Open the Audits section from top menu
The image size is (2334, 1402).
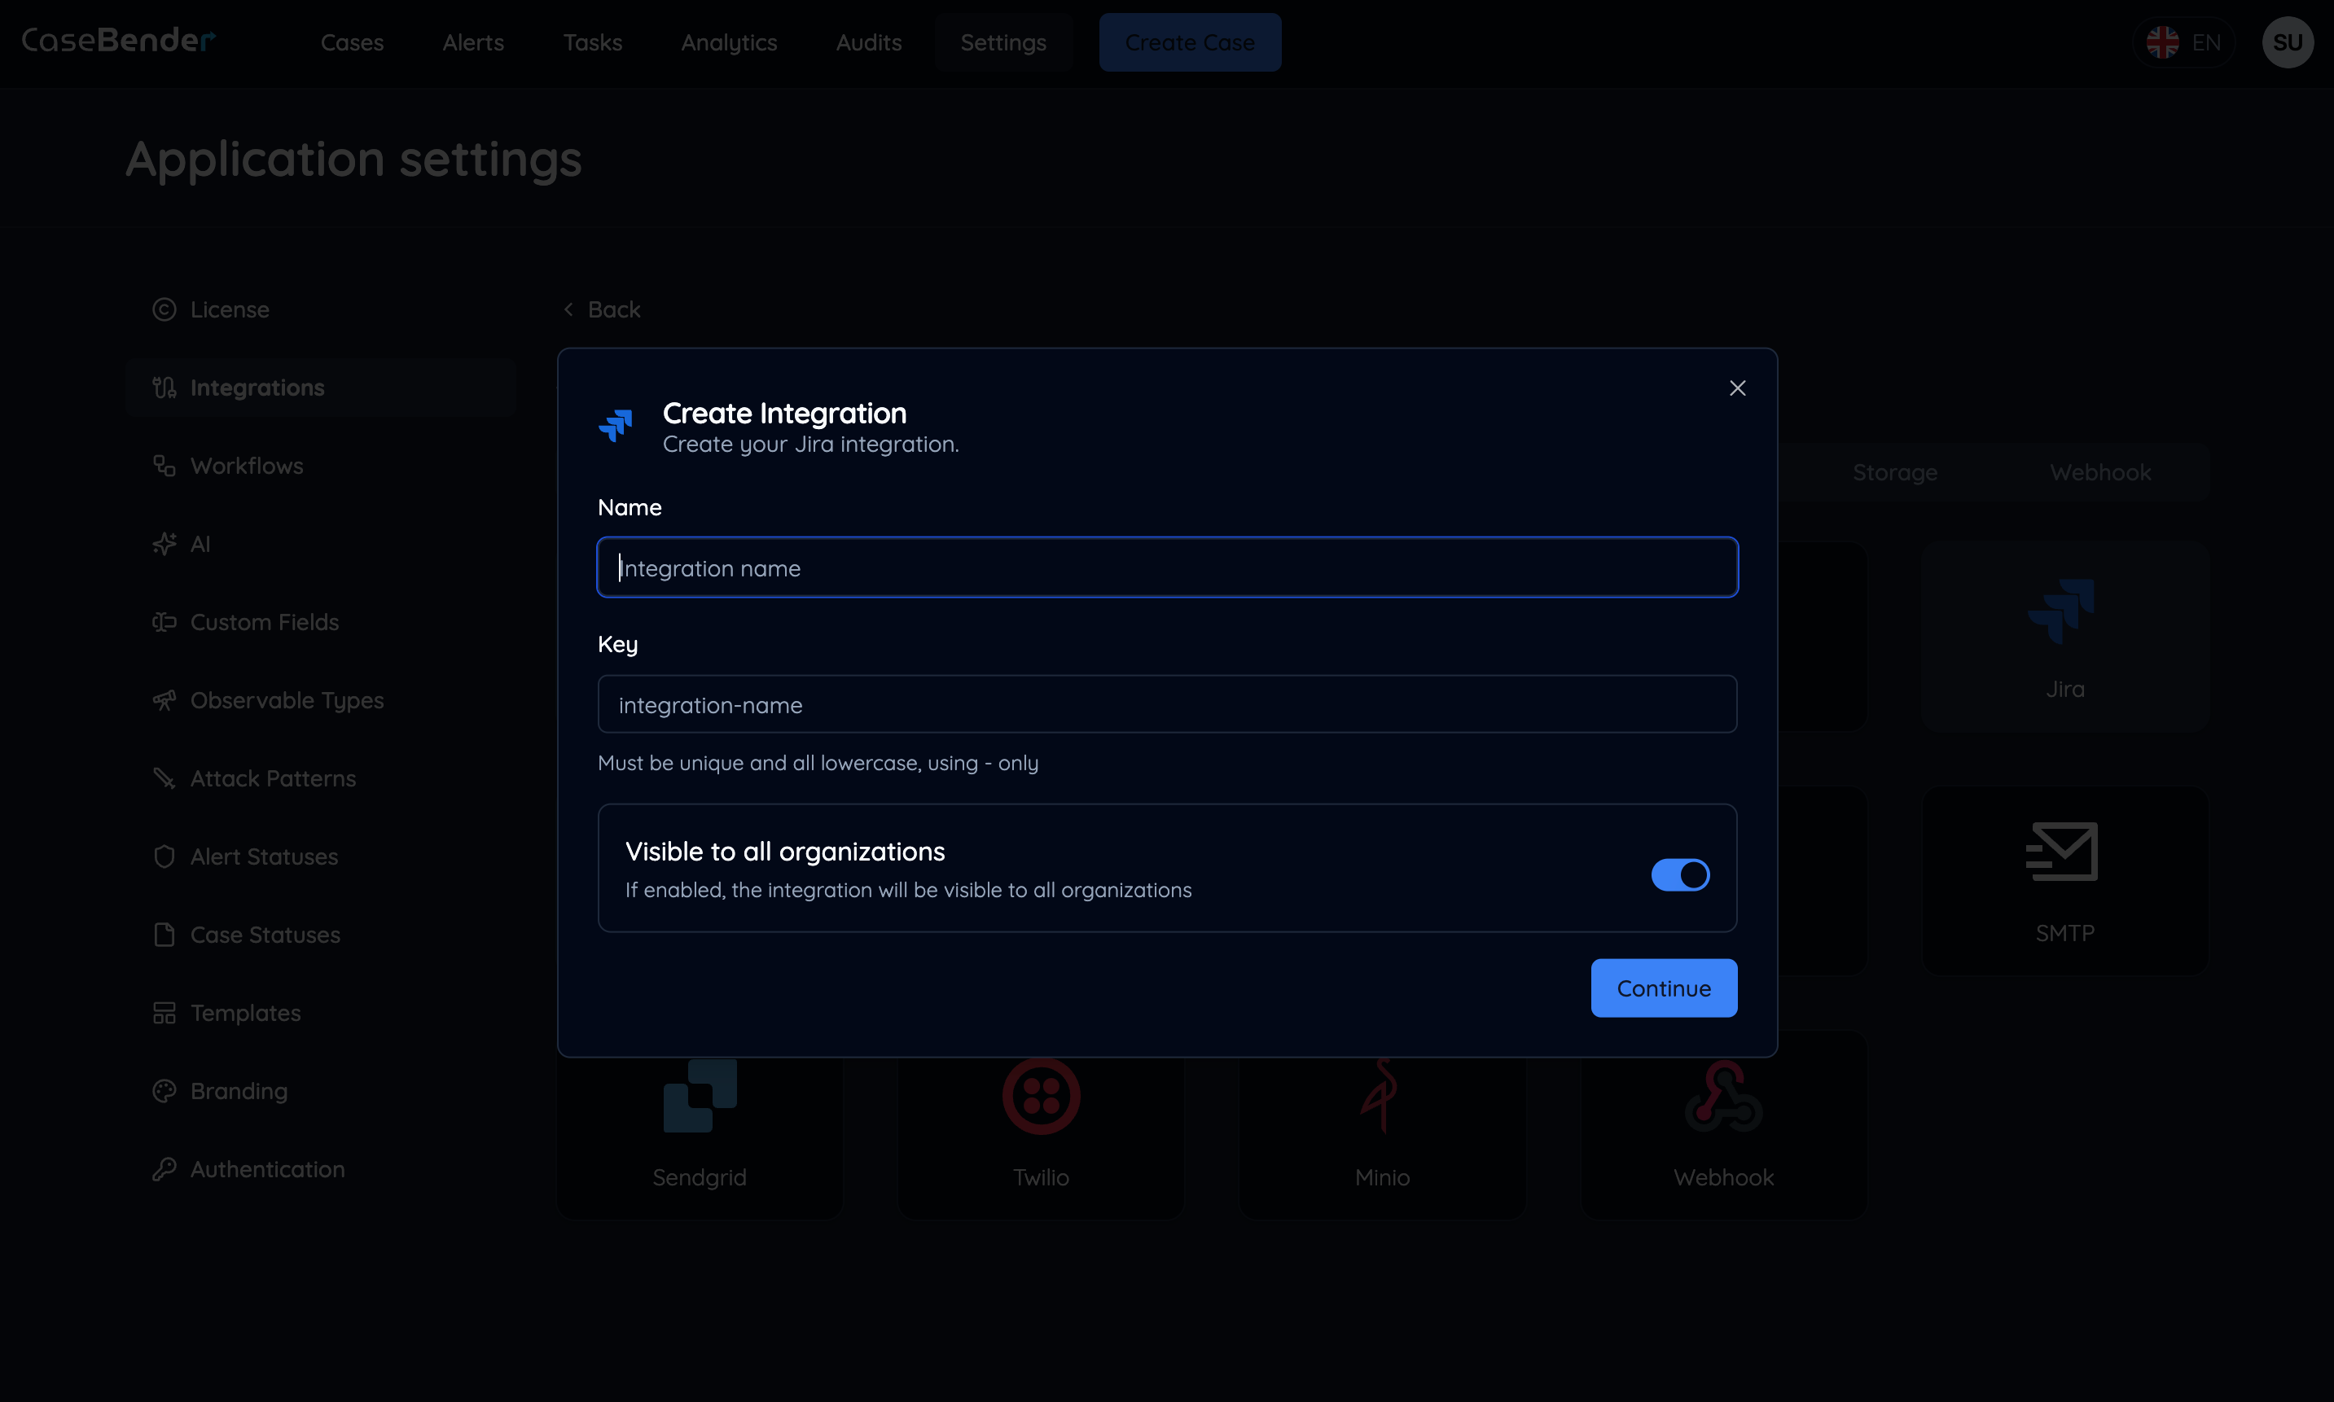pos(867,42)
